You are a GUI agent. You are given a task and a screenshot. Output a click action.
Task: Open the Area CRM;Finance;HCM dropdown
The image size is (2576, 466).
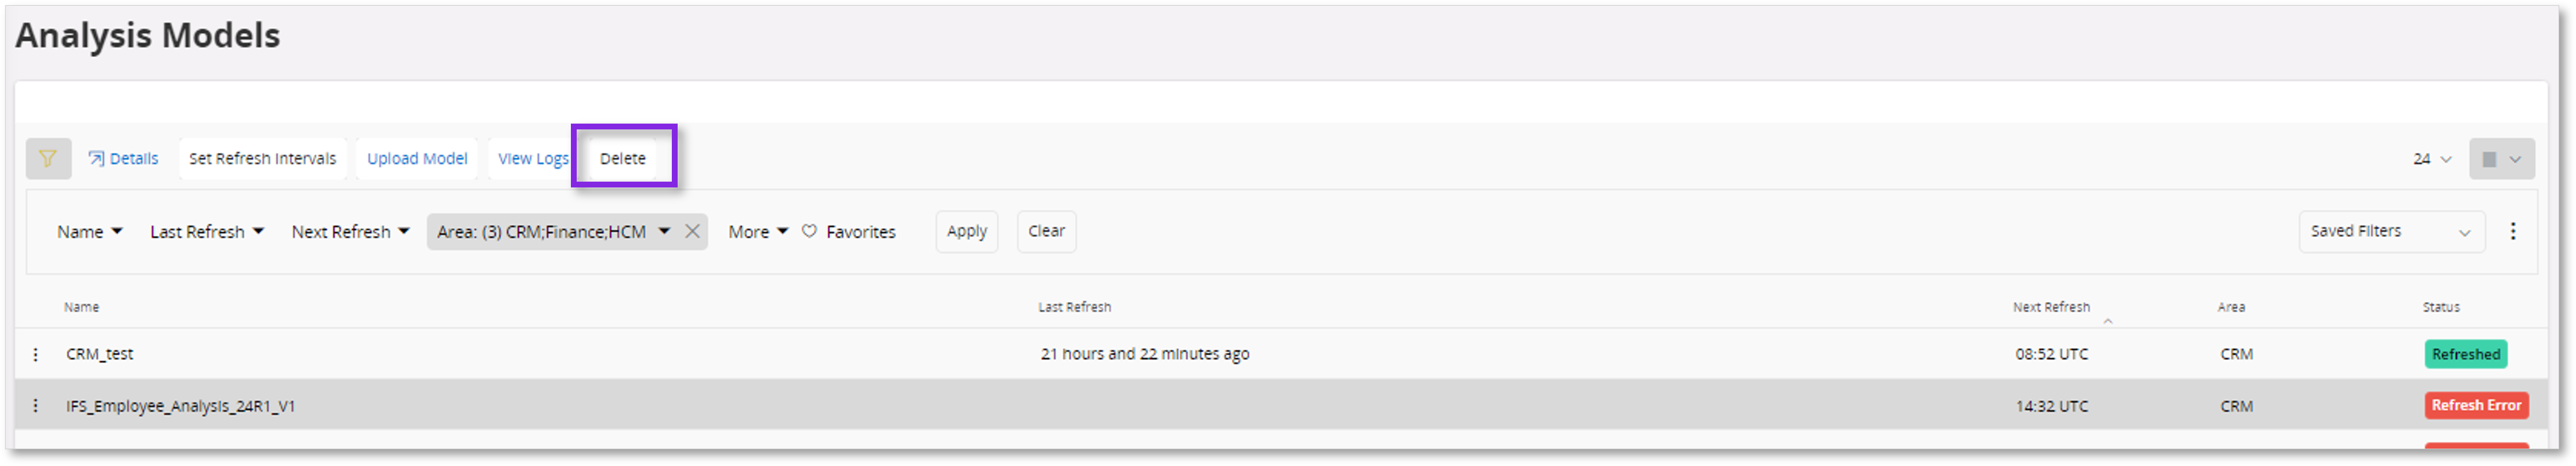tap(553, 232)
